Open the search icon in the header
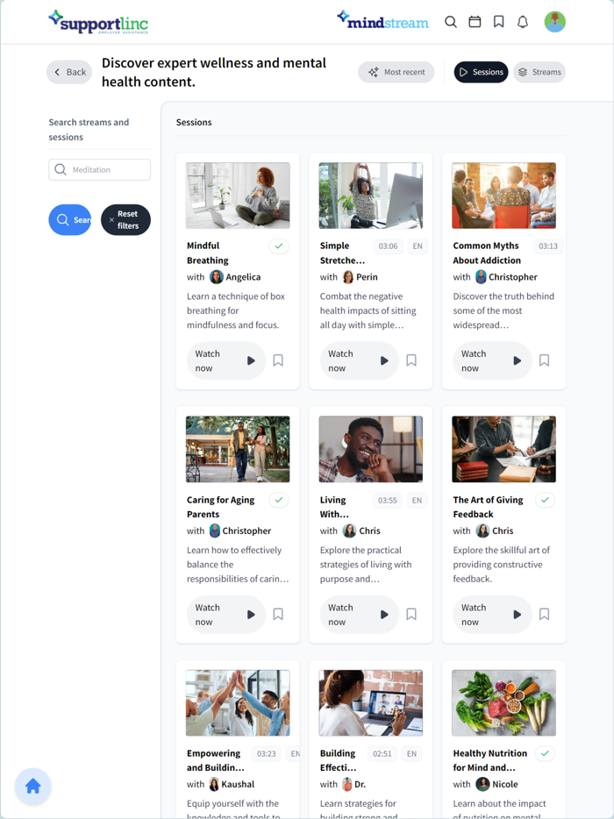 [451, 22]
